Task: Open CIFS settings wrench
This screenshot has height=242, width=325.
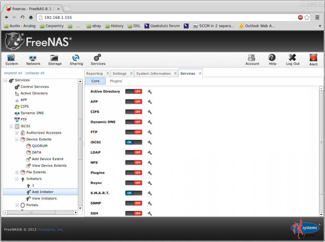Action: [x=150, y=112]
